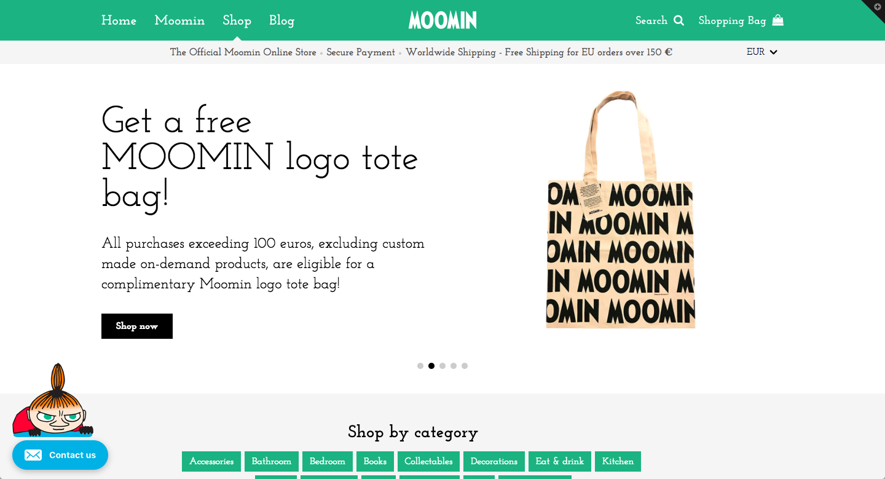Open the Accessories category

211,461
